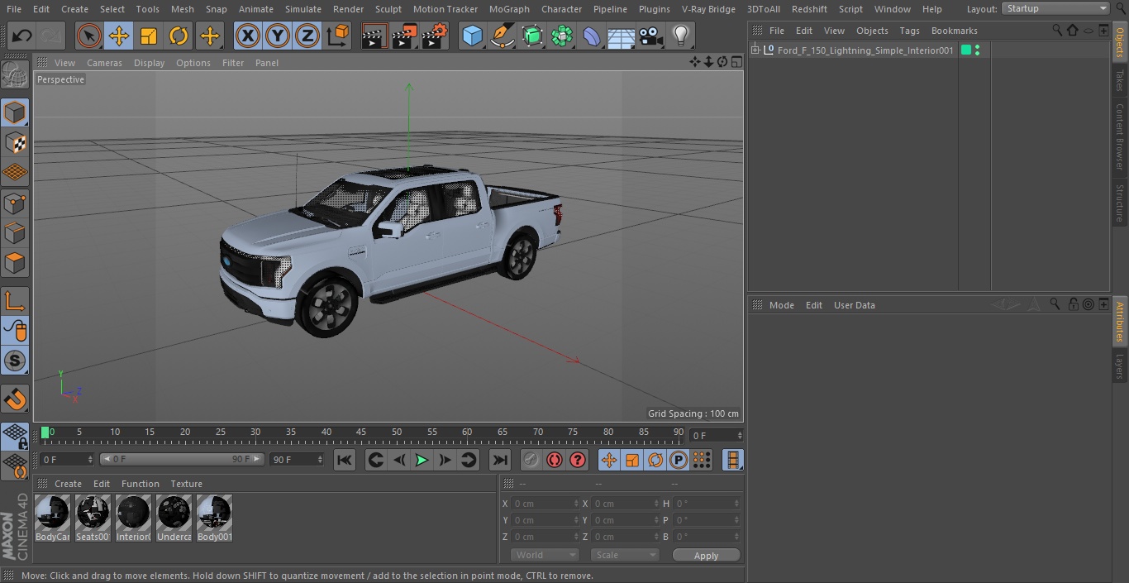Viewport: 1129px width, 583px height.
Task: Play the animation forward
Action: [422, 460]
